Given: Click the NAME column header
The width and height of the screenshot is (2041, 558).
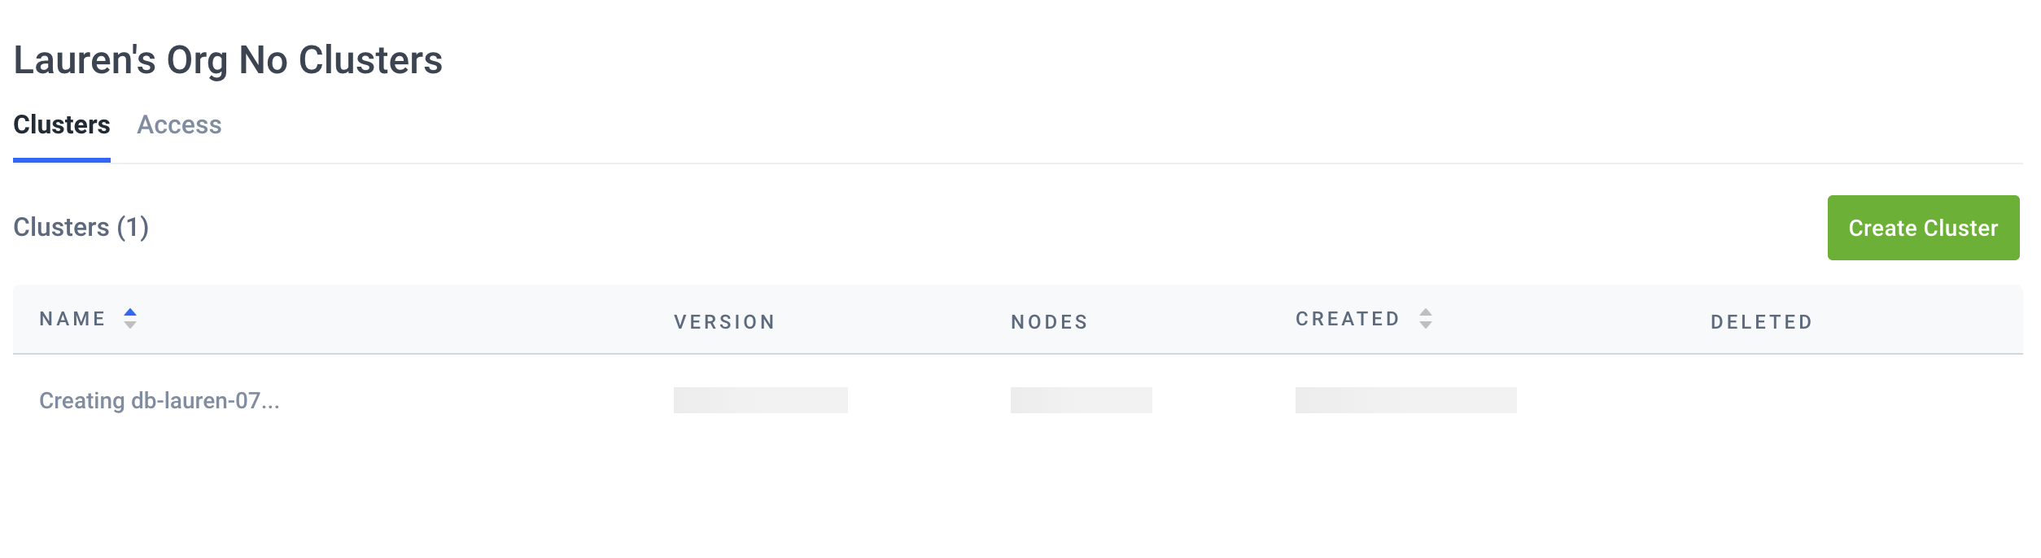Looking at the screenshot, I should coord(72,319).
